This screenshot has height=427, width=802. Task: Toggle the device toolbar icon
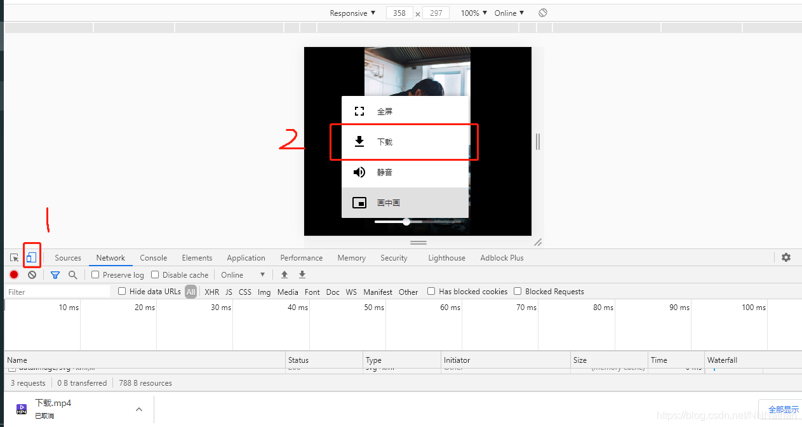[32, 257]
